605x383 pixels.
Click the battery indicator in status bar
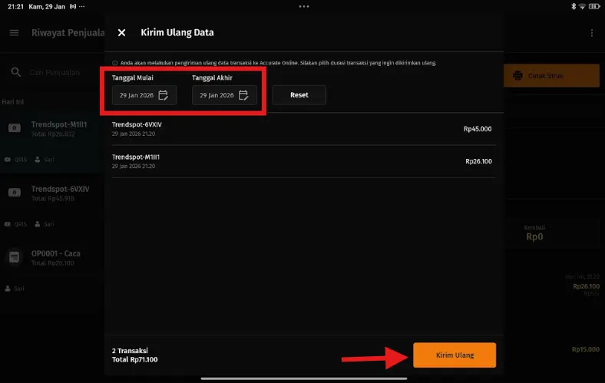pos(593,6)
